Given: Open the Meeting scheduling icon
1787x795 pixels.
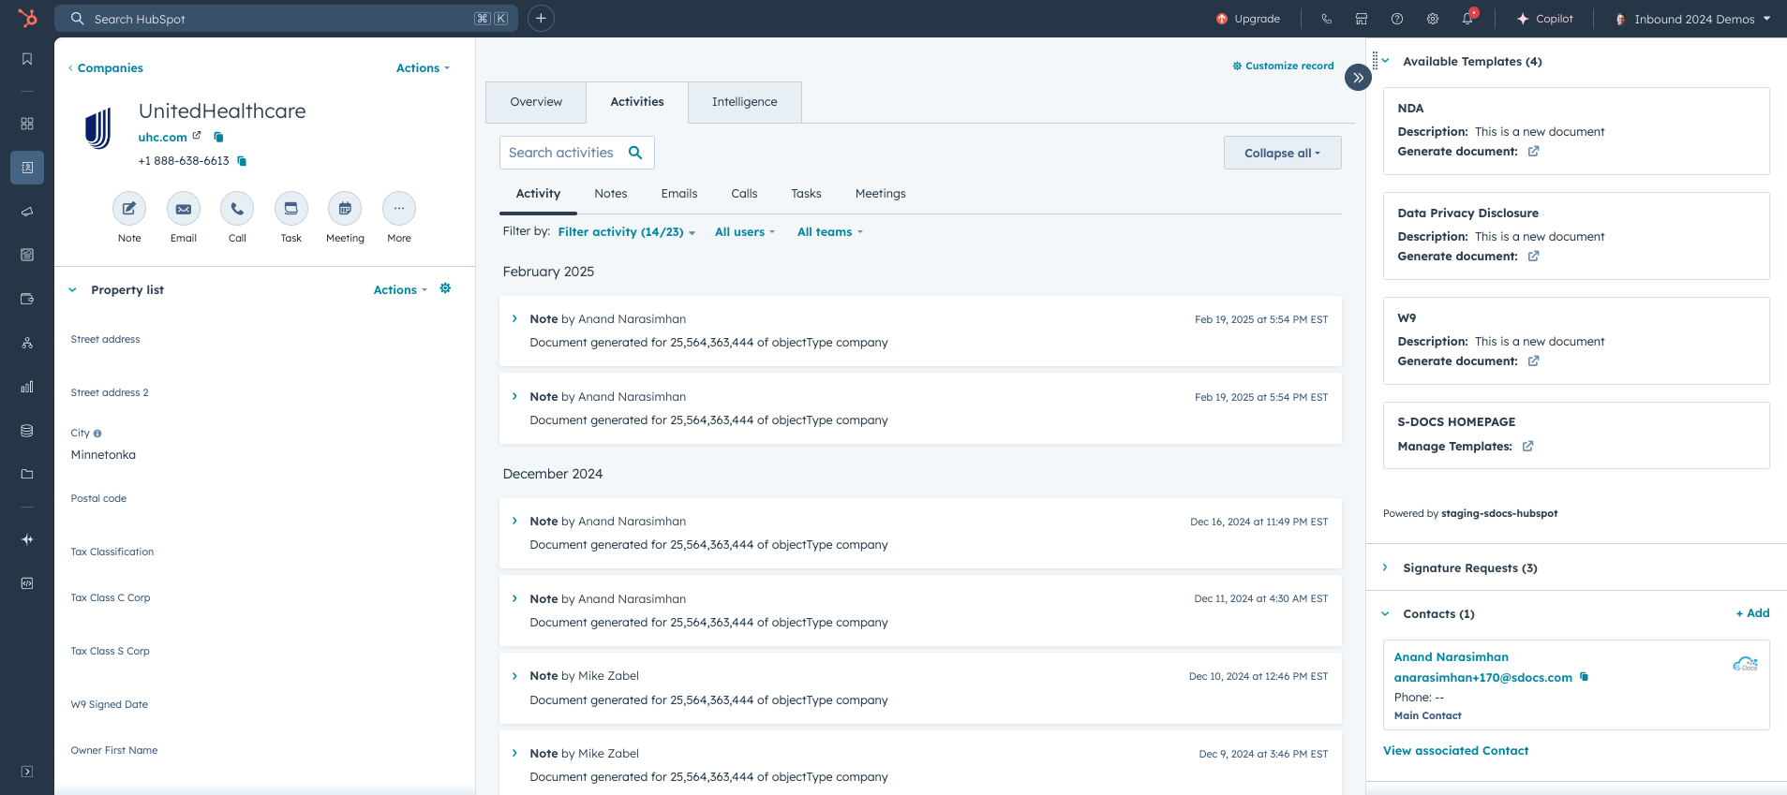Looking at the screenshot, I should point(345,209).
